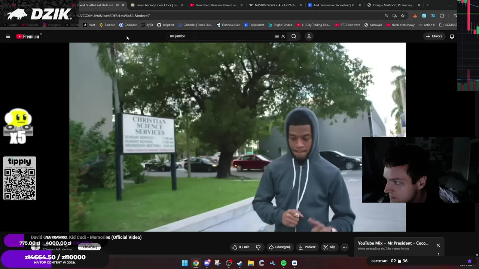Open Discord from taskbar
The height and width of the screenshot is (269, 479).
207,263
